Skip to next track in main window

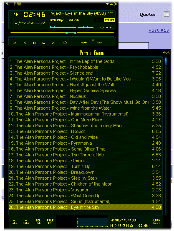point(53,43)
